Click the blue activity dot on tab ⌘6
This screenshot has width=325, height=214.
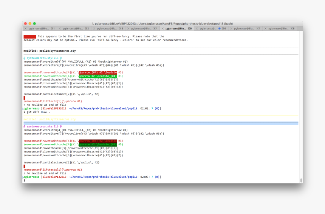(220, 28)
